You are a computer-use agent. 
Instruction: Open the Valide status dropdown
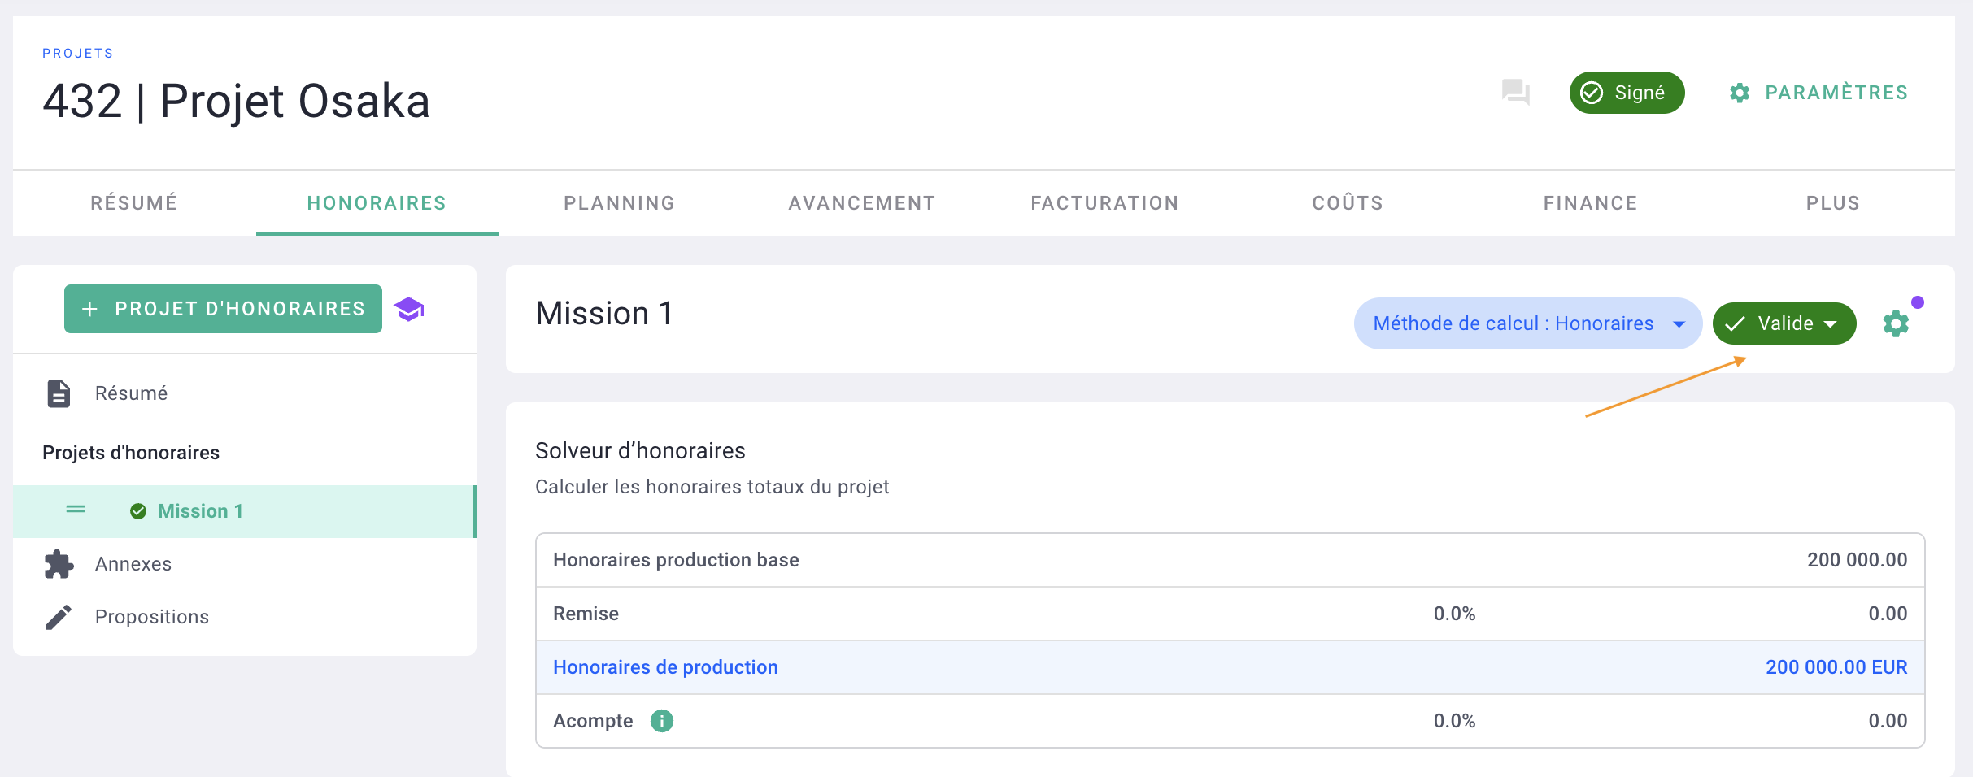point(1784,323)
